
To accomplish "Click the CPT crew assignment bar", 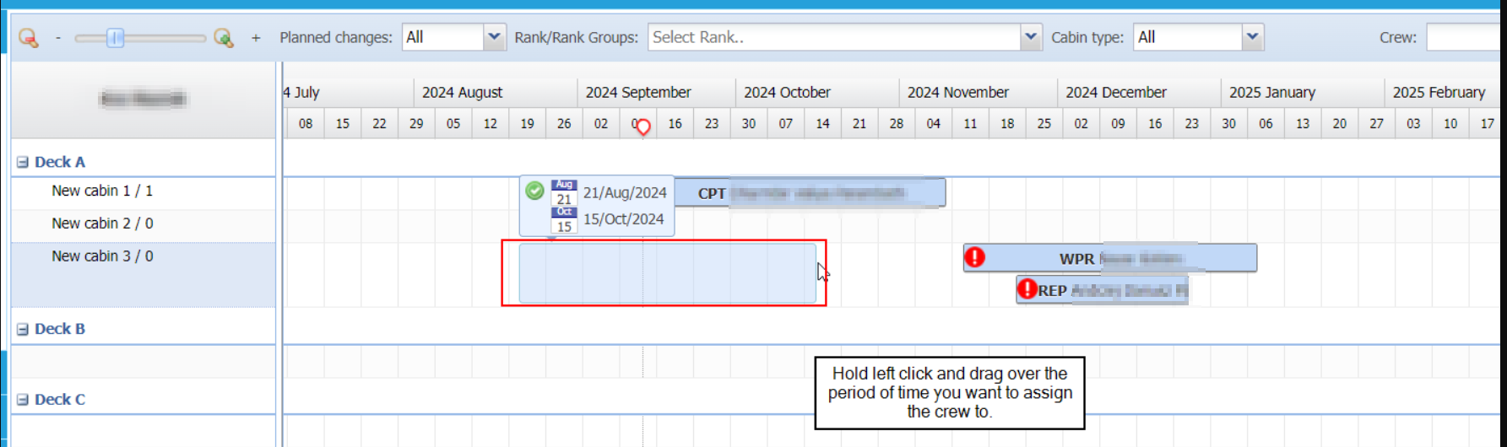I will click(809, 193).
